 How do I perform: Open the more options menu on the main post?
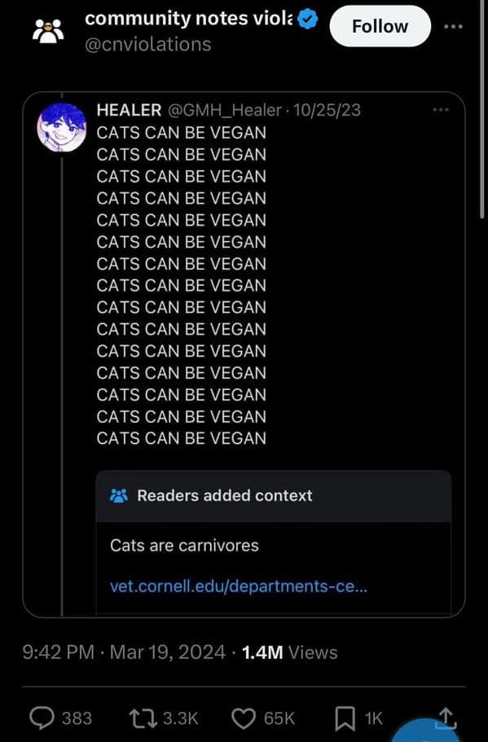coord(453,26)
